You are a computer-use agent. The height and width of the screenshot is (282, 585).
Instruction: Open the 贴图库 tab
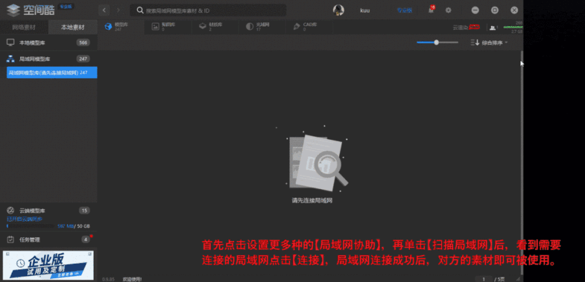tap(168, 27)
